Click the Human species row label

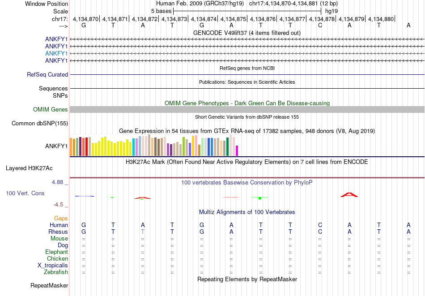click(x=59, y=225)
